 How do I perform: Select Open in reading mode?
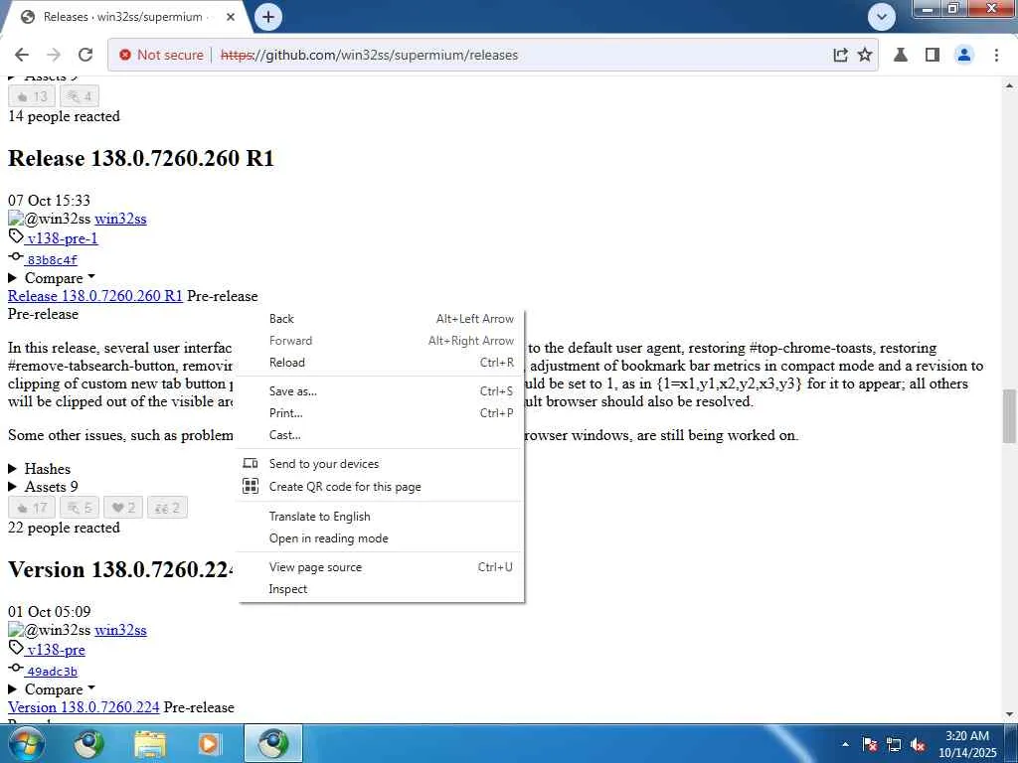click(x=381, y=538)
